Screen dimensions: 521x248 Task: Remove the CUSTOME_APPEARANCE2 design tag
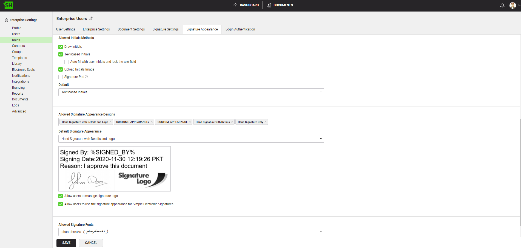(x=152, y=122)
